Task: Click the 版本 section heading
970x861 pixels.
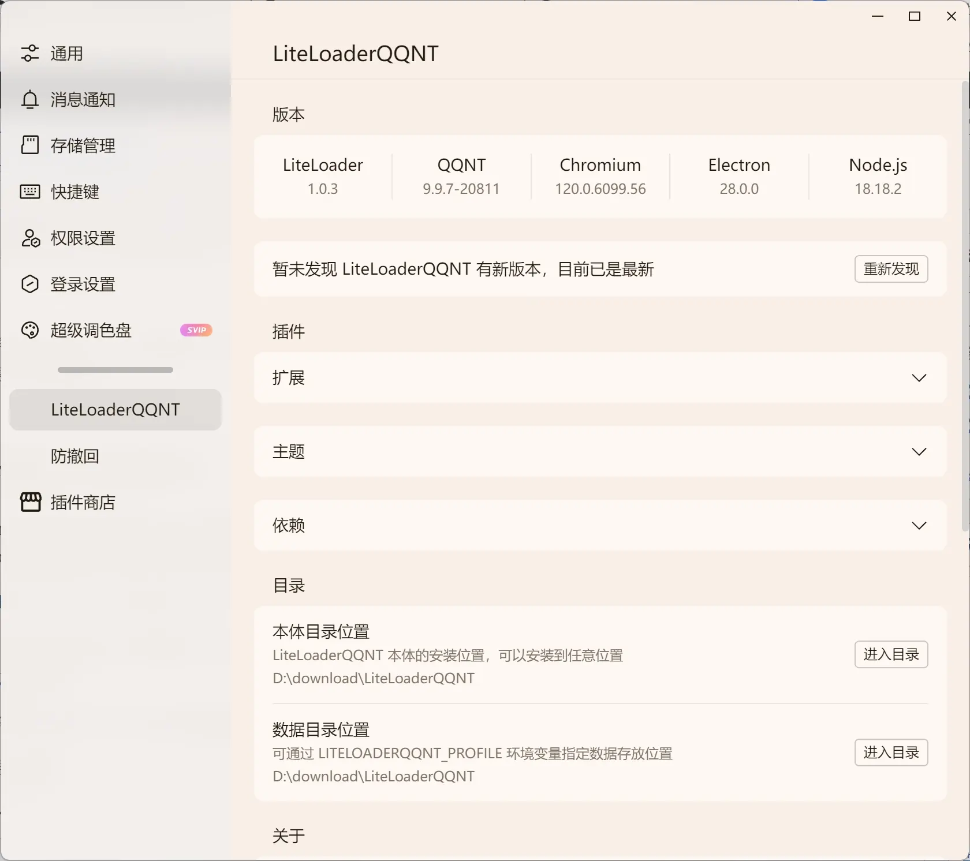Action: point(289,114)
